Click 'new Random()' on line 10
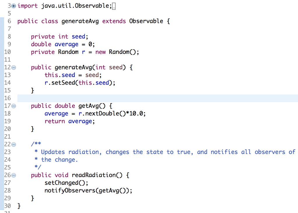Viewport: 298px width, 213px height. coord(117,52)
